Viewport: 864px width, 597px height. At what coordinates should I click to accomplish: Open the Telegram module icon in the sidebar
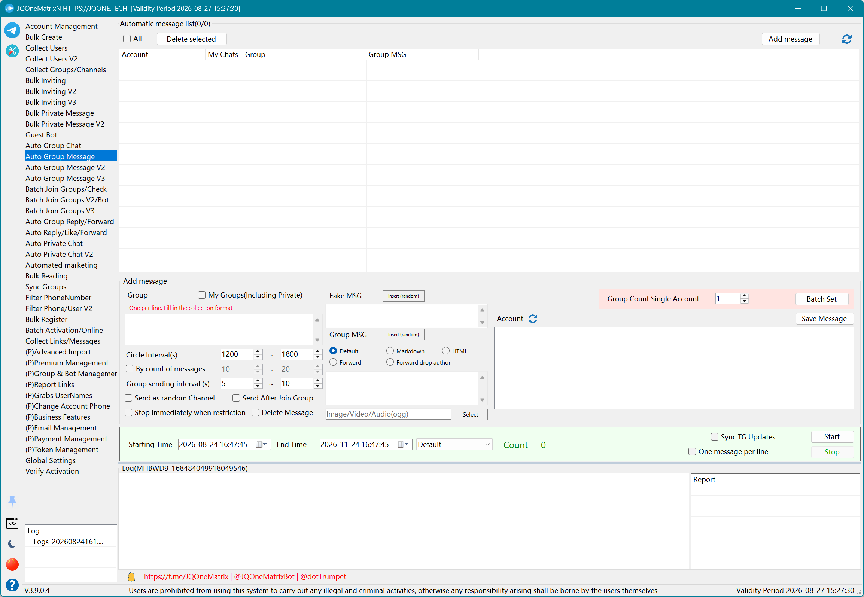click(12, 30)
